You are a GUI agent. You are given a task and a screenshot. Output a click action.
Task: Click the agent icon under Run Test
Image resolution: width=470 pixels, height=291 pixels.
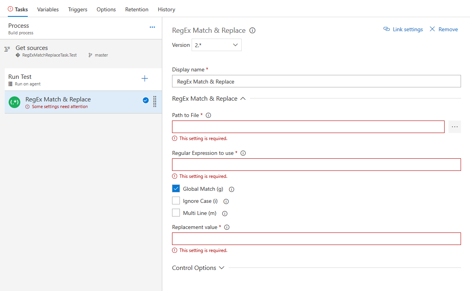click(11, 84)
